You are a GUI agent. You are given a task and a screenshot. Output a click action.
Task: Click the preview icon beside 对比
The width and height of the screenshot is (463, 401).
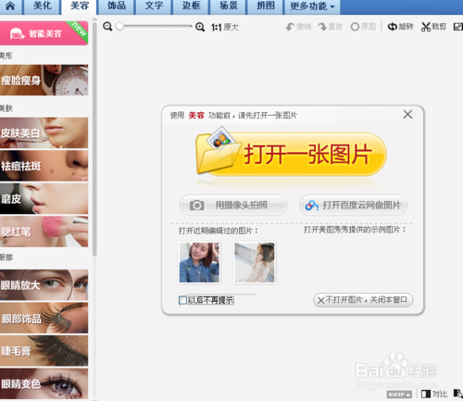(458, 394)
